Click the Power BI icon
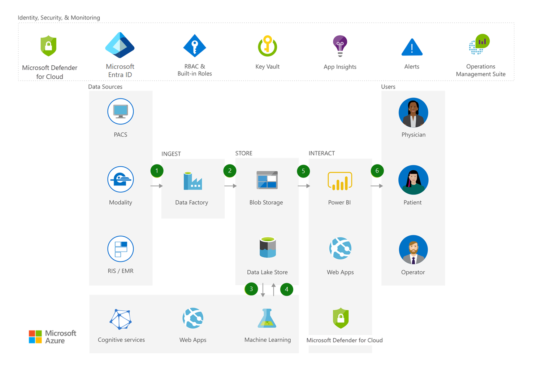The image size is (537, 368). [340, 181]
